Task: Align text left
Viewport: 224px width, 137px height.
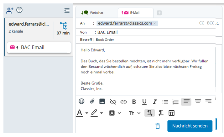Action: point(186,102)
